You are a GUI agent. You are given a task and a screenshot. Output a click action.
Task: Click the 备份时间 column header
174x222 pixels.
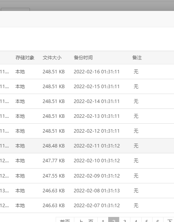tap(83, 58)
